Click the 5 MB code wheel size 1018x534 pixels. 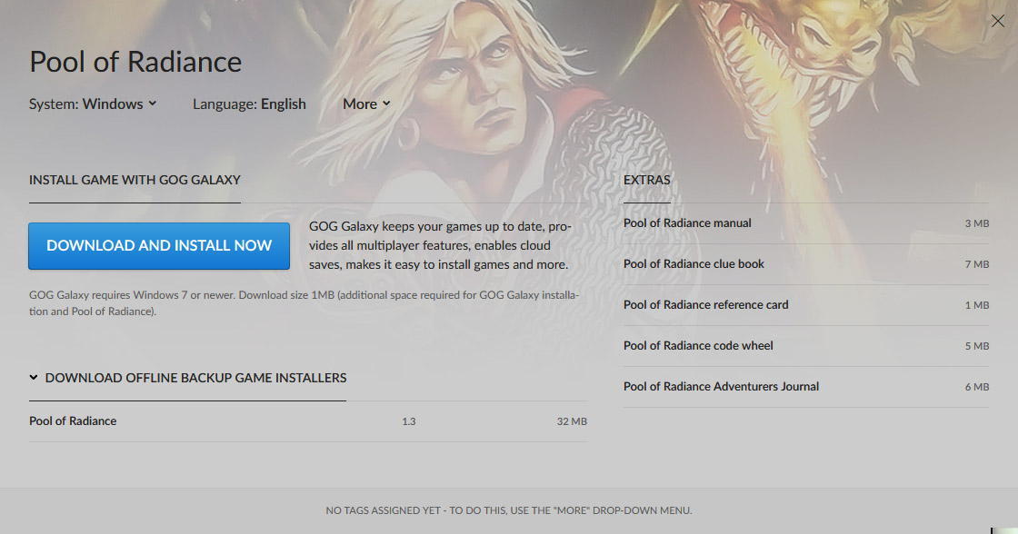pos(976,347)
